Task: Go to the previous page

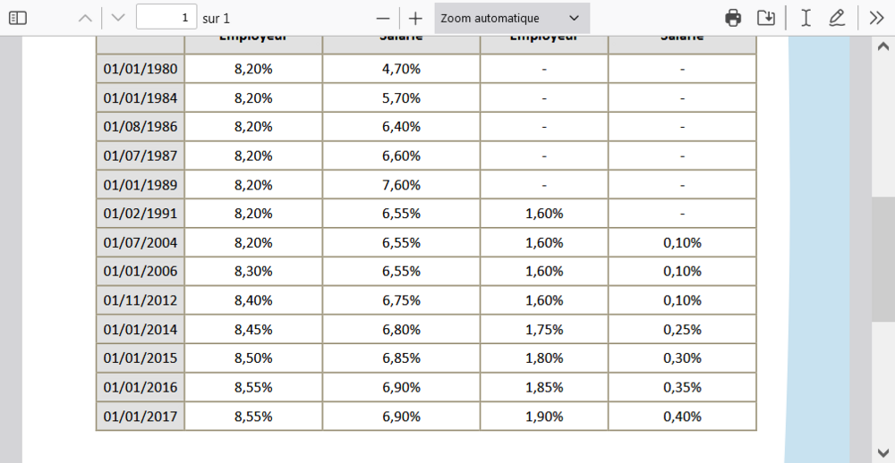Action: (86, 18)
